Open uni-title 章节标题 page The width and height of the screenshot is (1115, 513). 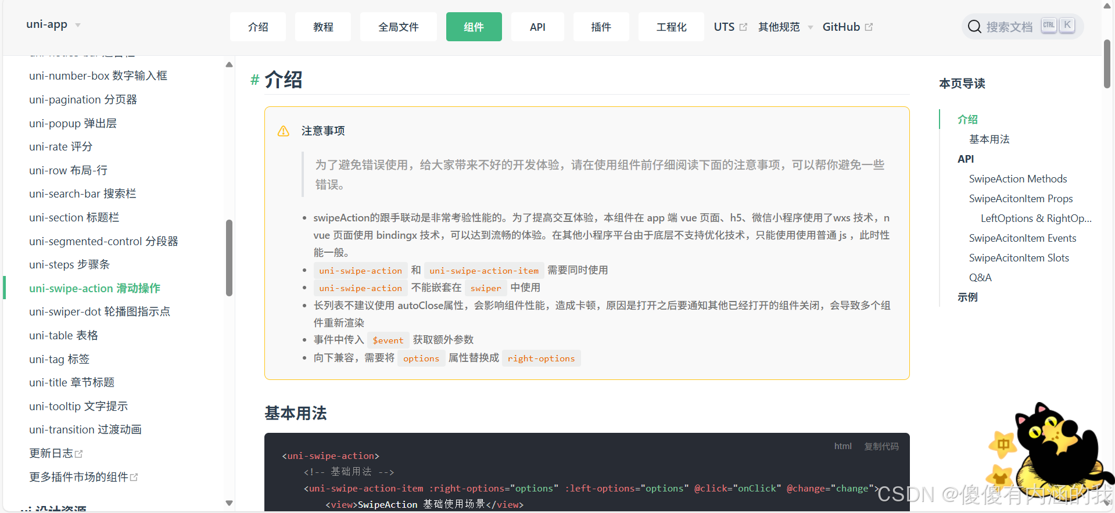pyautogui.click(x=71, y=382)
